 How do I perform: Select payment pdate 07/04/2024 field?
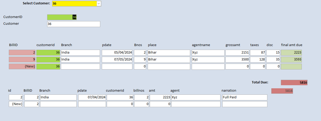pyautogui.click(x=92, y=98)
